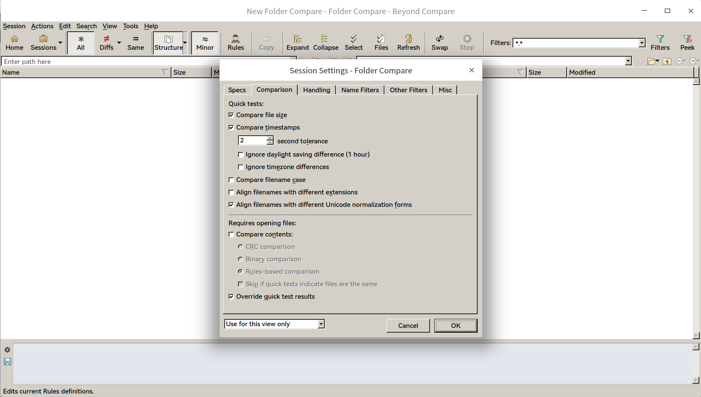Open the Actions menu

tap(42, 26)
